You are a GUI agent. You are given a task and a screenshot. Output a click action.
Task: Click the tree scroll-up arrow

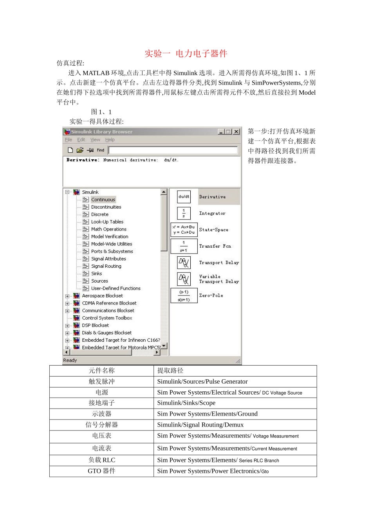pyautogui.click(x=164, y=192)
